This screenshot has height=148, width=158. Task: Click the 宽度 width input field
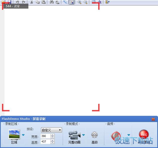coord(45,136)
